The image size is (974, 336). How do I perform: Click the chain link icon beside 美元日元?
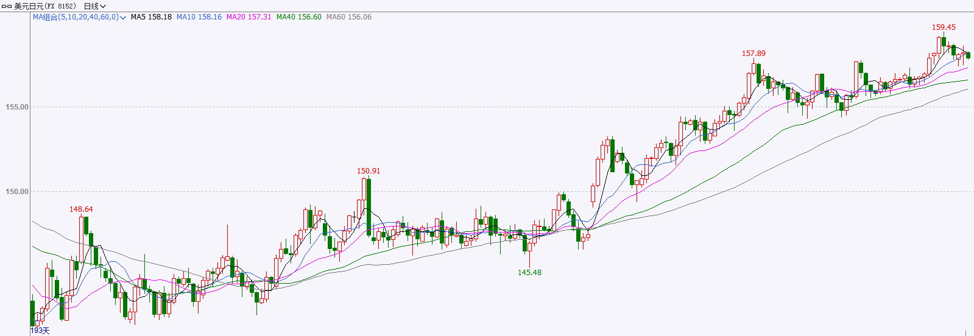coord(7,6)
